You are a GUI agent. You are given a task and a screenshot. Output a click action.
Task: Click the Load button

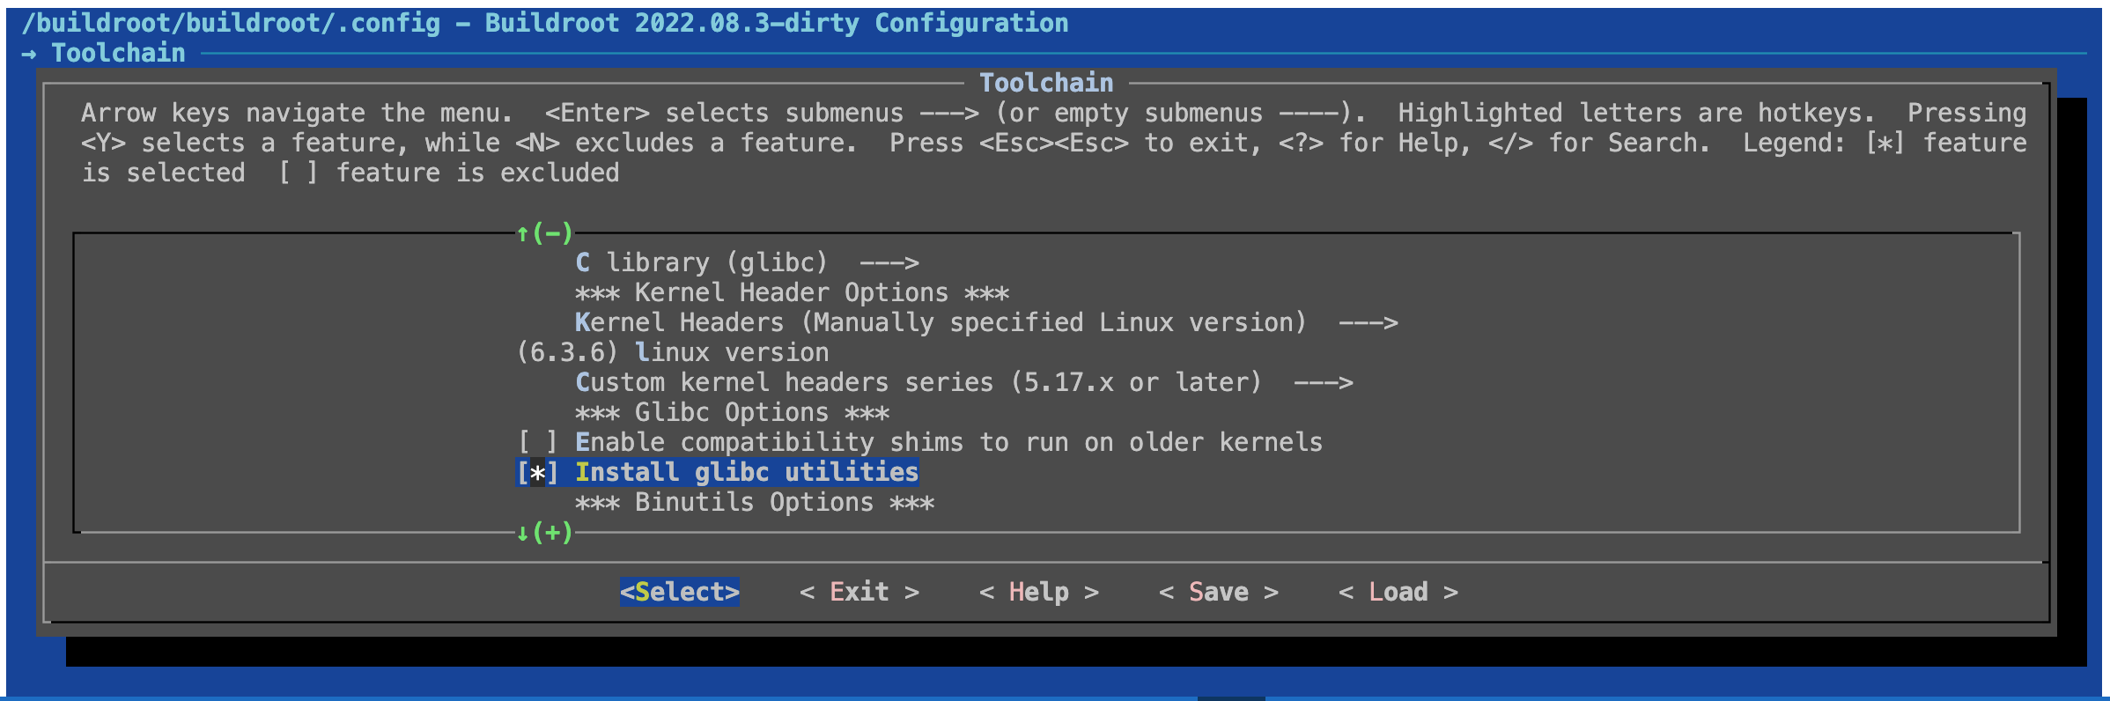pyautogui.click(x=1398, y=592)
